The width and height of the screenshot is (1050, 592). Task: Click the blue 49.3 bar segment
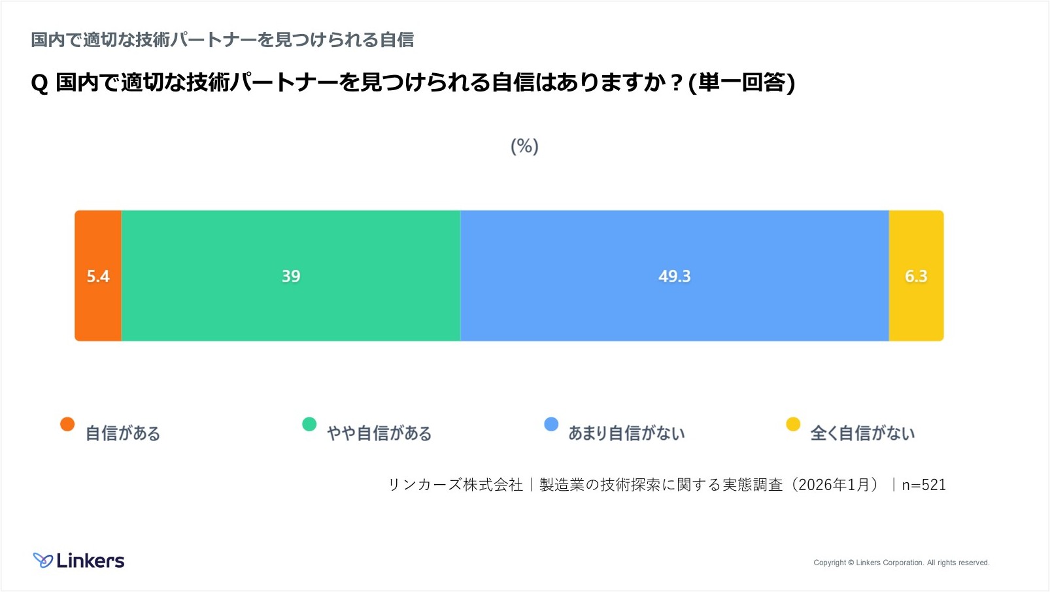674,276
